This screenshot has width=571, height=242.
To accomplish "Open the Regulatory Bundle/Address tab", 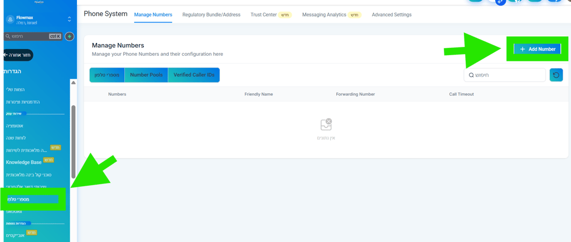I will [211, 14].
